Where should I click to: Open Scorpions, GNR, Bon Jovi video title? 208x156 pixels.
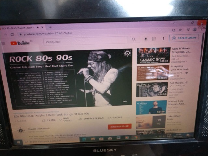[x=180, y=68]
